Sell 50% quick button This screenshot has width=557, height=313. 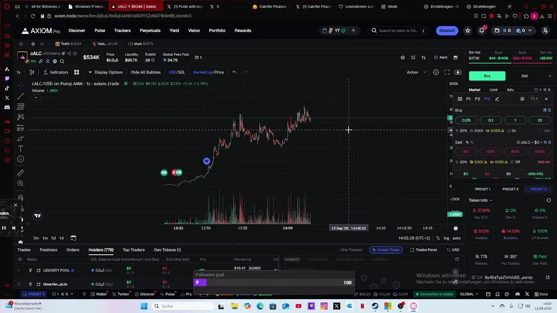pos(515,152)
